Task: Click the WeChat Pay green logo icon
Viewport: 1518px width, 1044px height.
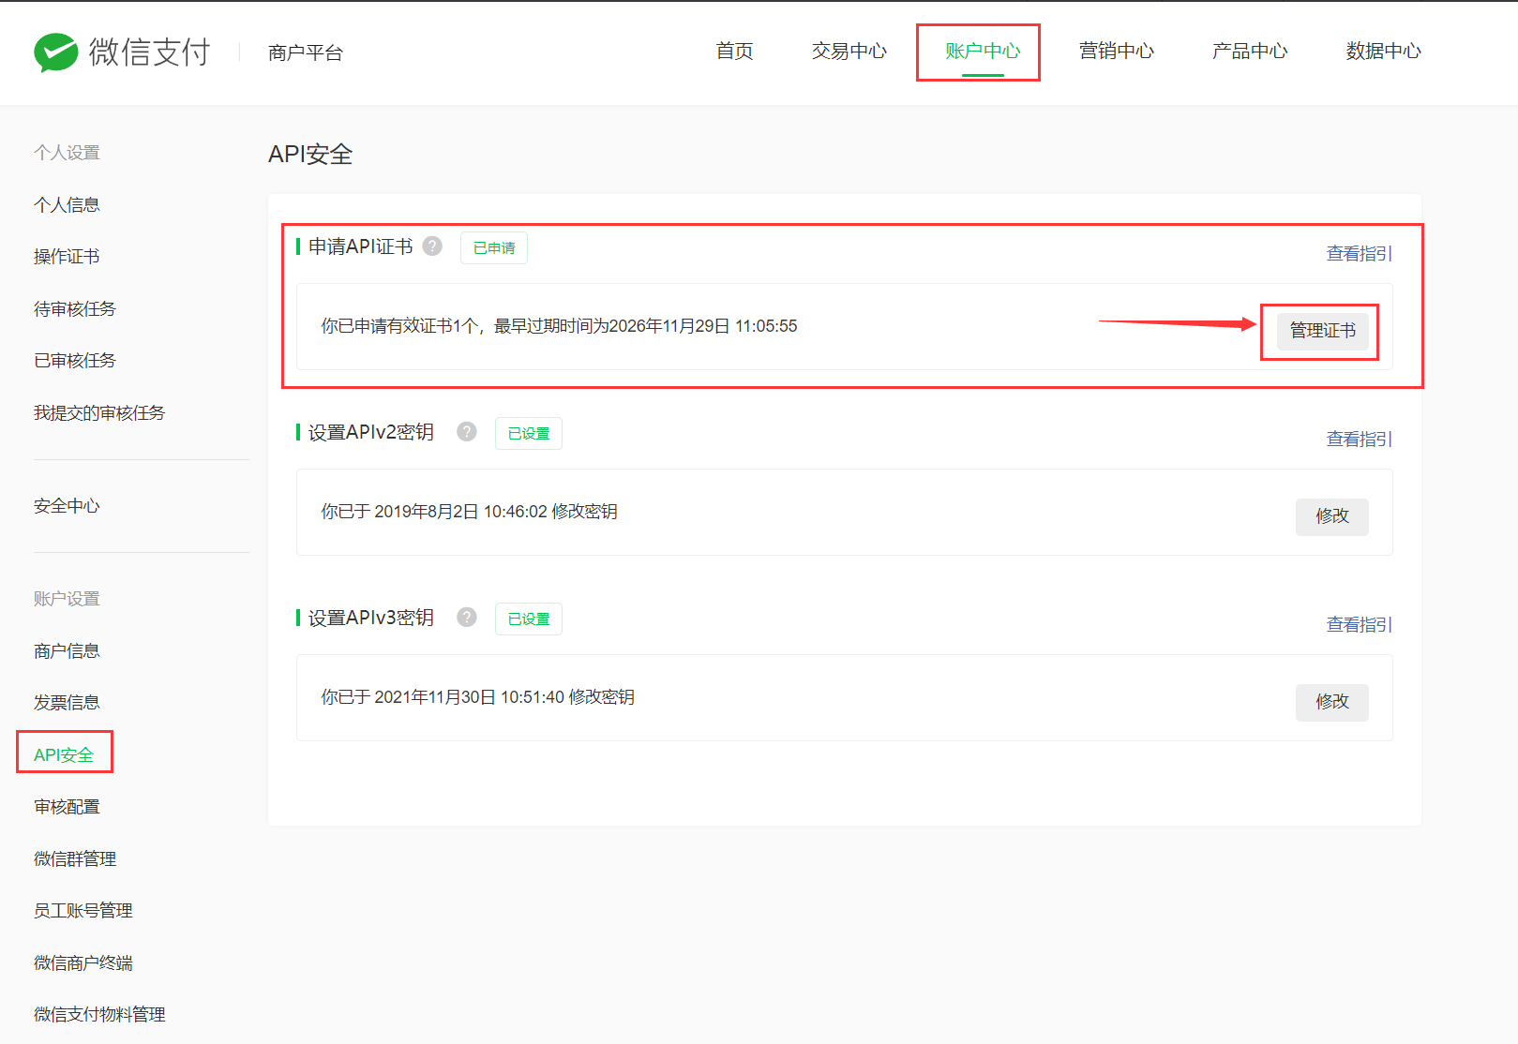Action: tap(56, 52)
